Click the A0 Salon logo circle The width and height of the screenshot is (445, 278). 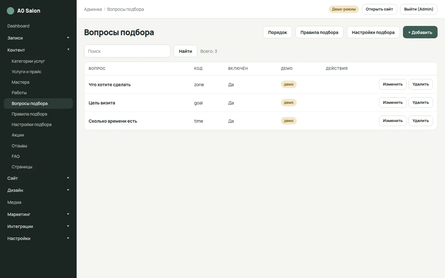[10, 11]
